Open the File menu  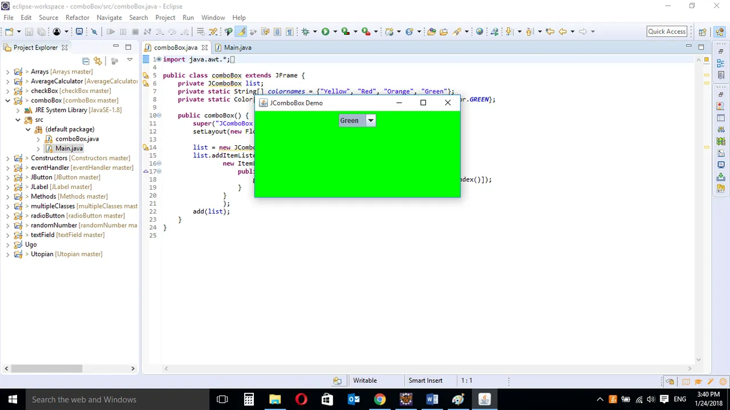pos(9,18)
